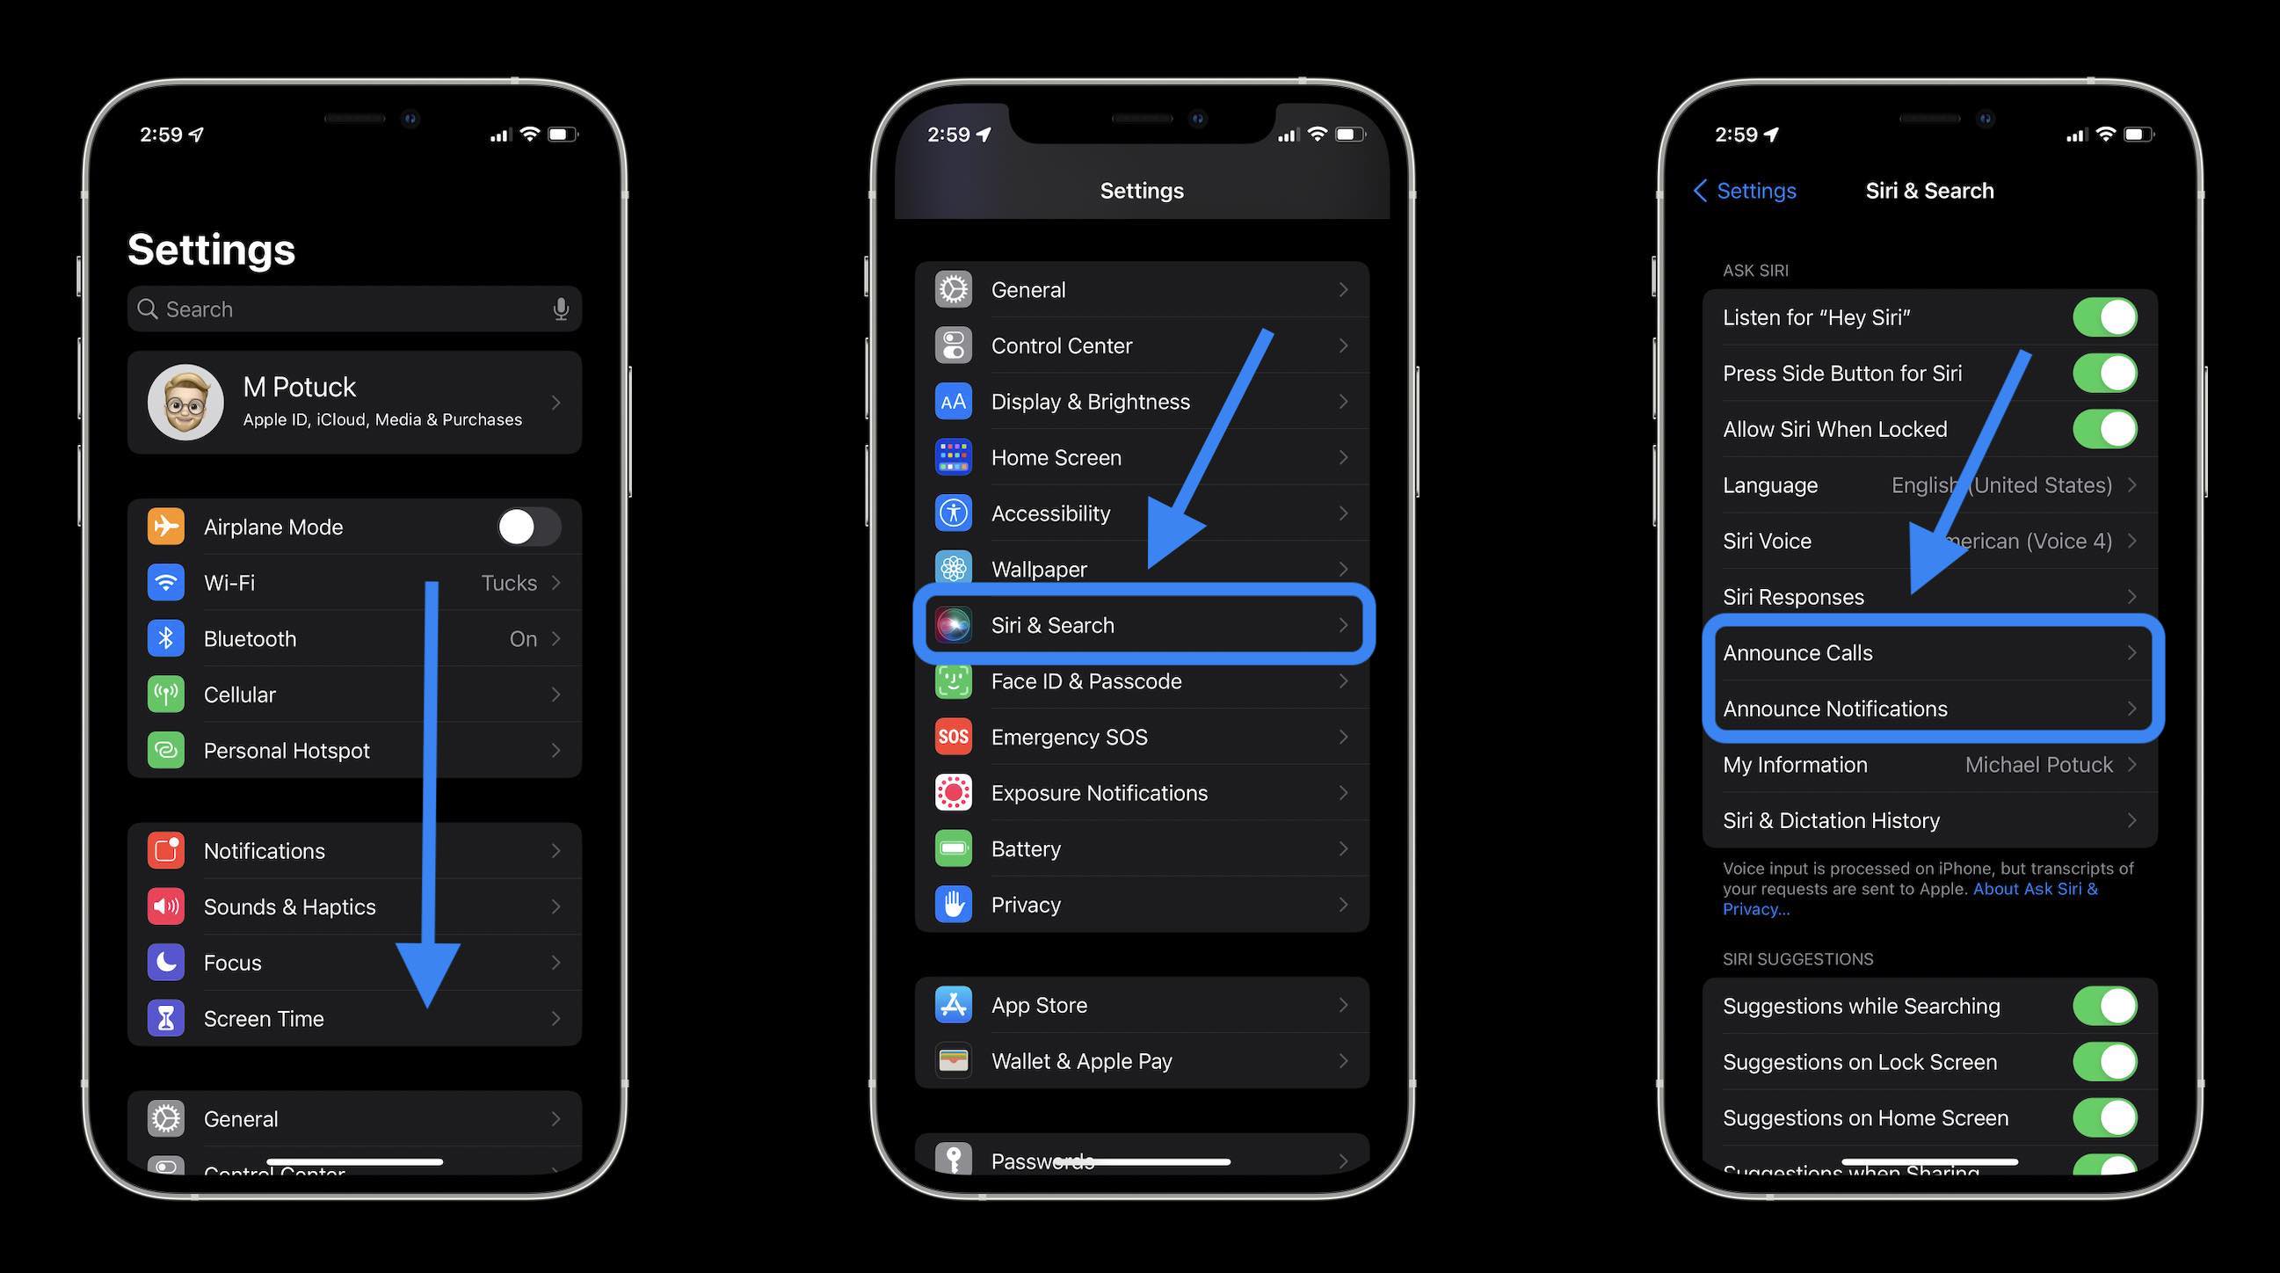Select Siri & Search menu entry

(1140, 625)
